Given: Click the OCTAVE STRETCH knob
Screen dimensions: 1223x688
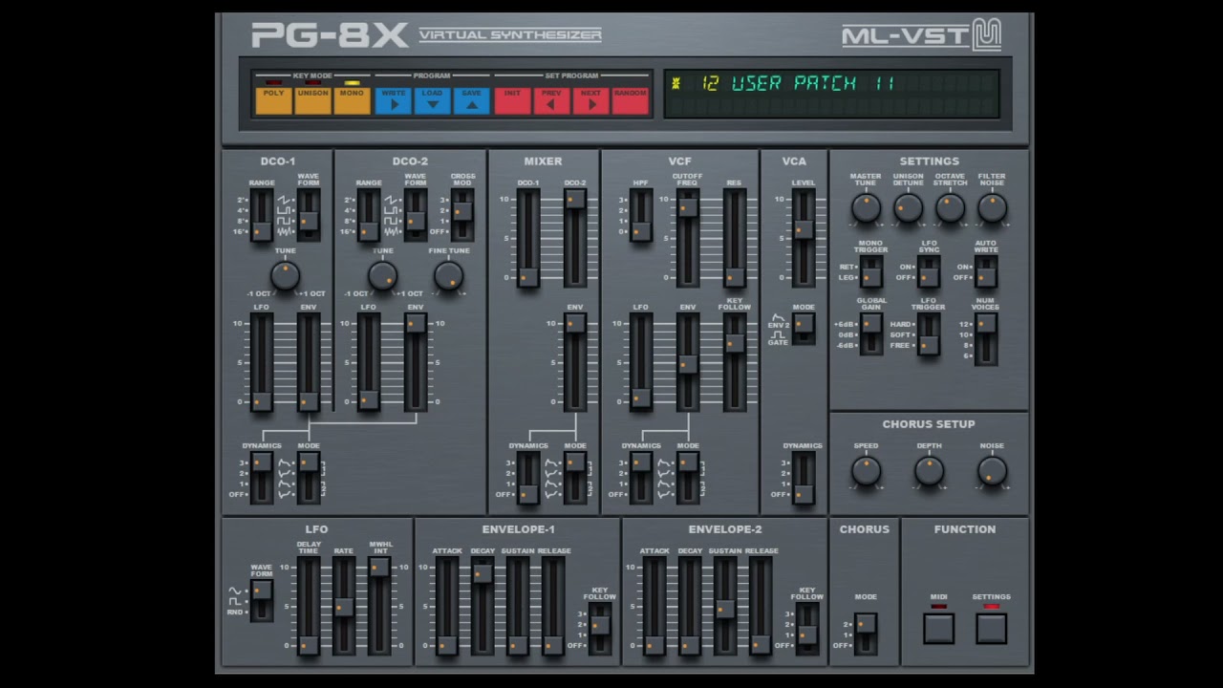Looking at the screenshot, I should 950,207.
